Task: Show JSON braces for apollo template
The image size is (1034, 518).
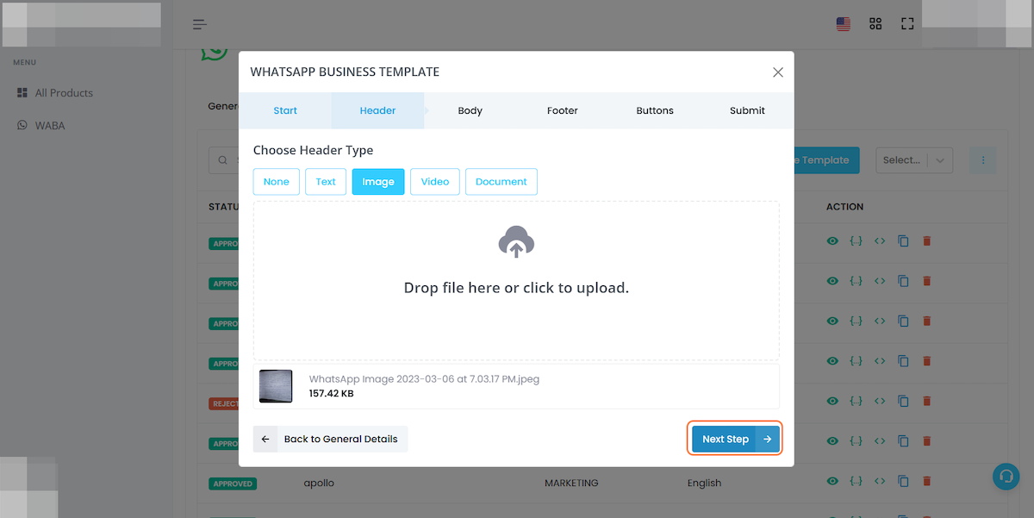Action: [x=856, y=481]
